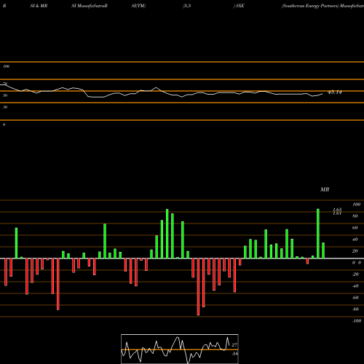Select the 80 label on the MR axis

pos(355,216)
